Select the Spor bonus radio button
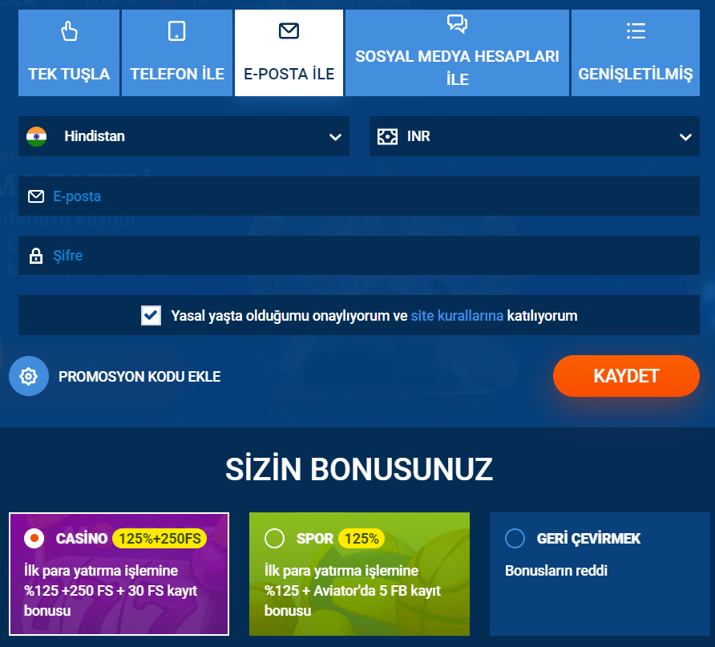Viewport: 715px width, 647px height. tap(274, 539)
